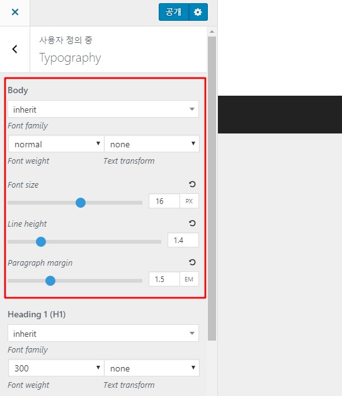Click the Paragraph margin slider handle
The height and width of the screenshot is (396, 342).
(50, 281)
